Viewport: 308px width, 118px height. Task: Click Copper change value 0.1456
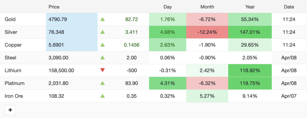coord(132,45)
